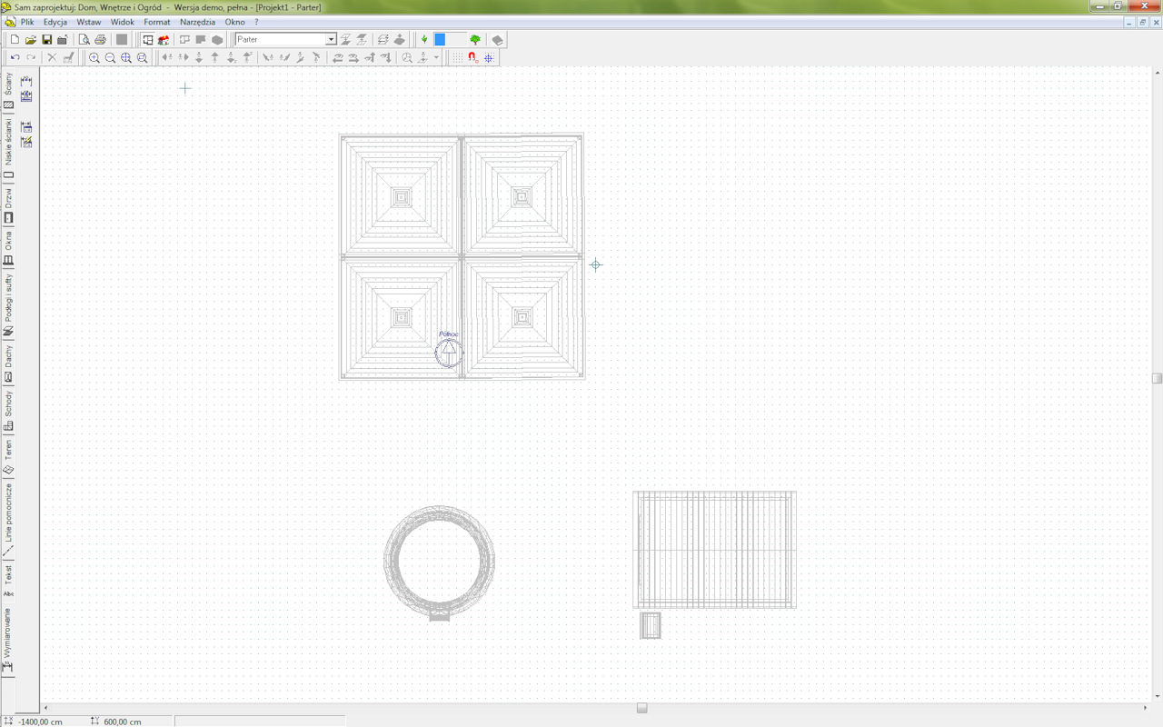Image resolution: width=1163 pixels, height=727 pixels.
Task: Select the Wymiarowanie sidebar tab
Action: (8, 640)
